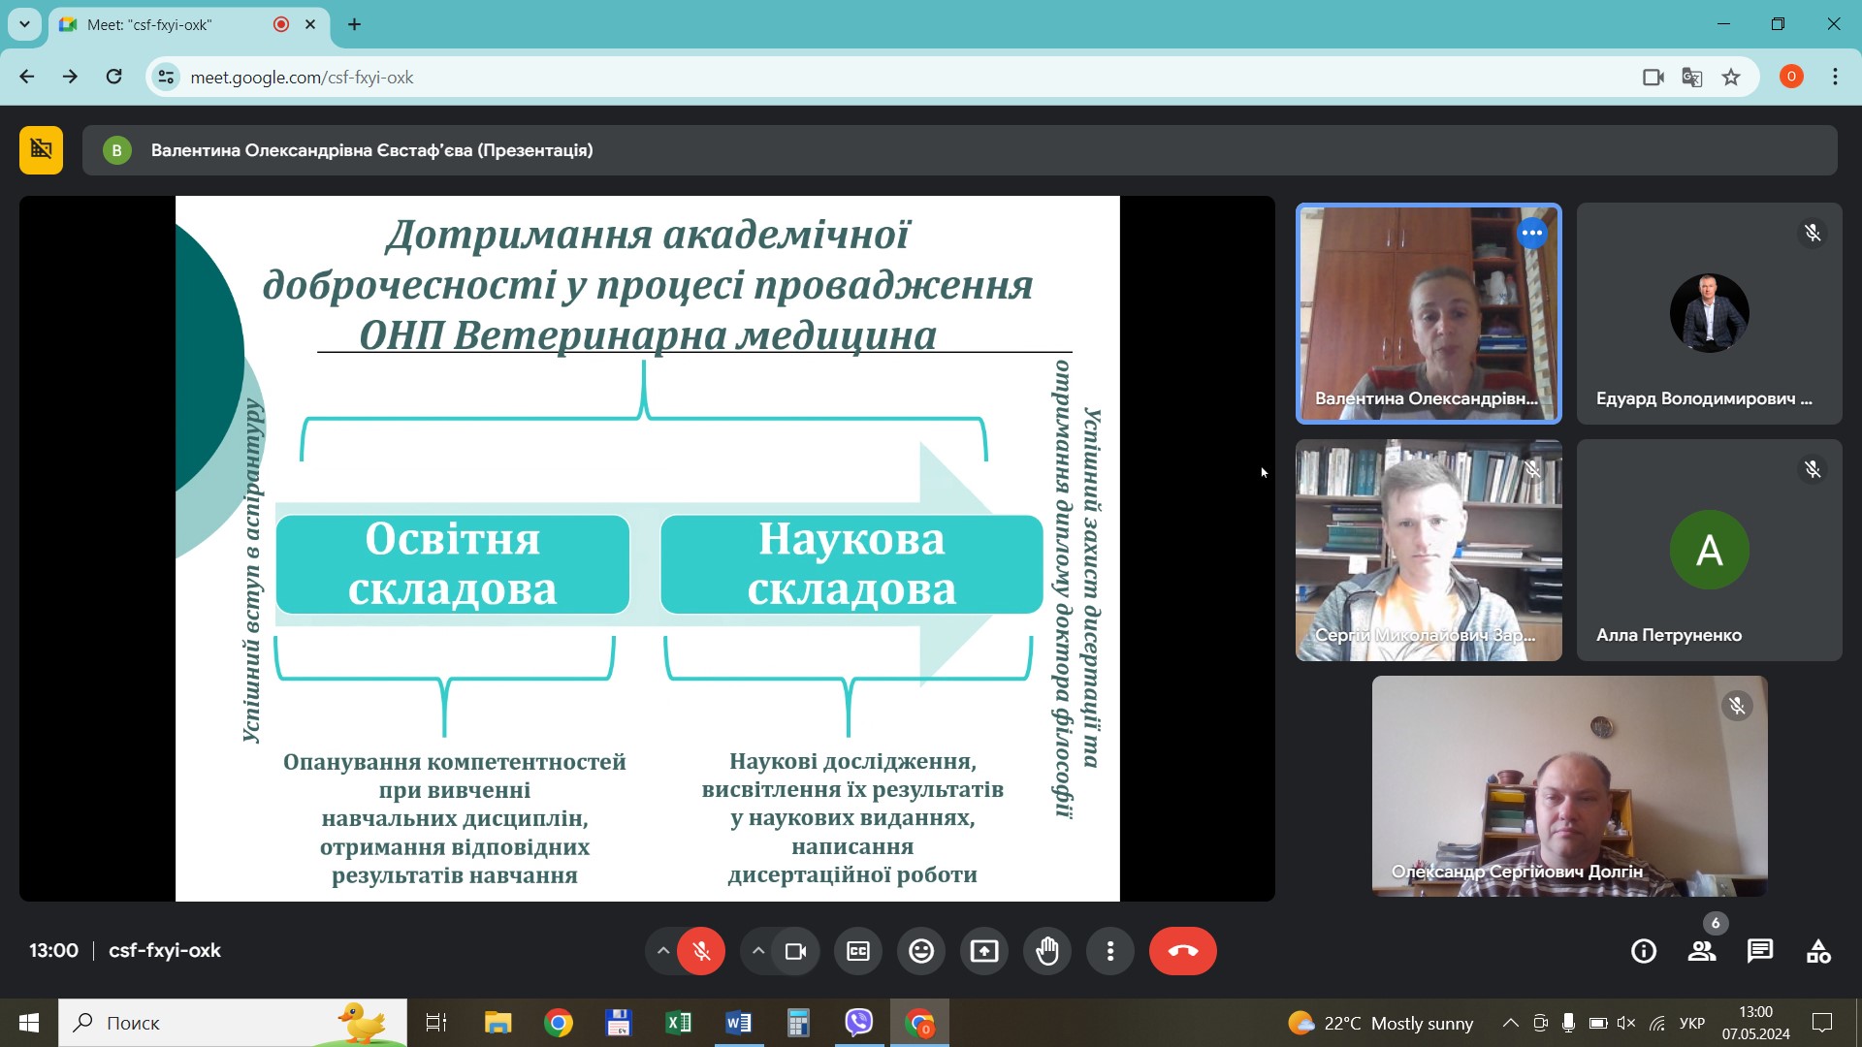Image resolution: width=1862 pixels, height=1047 pixels.
Task: Open site information icon in address bar
Action: [166, 77]
